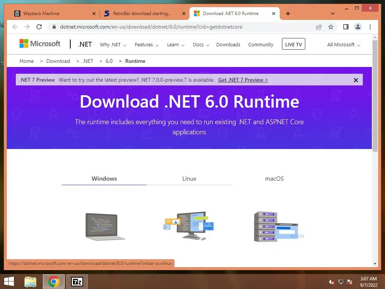Go to .NET breadcrumb
The width and height of the screenshot is (385, 289).
[x=88, y=61]
